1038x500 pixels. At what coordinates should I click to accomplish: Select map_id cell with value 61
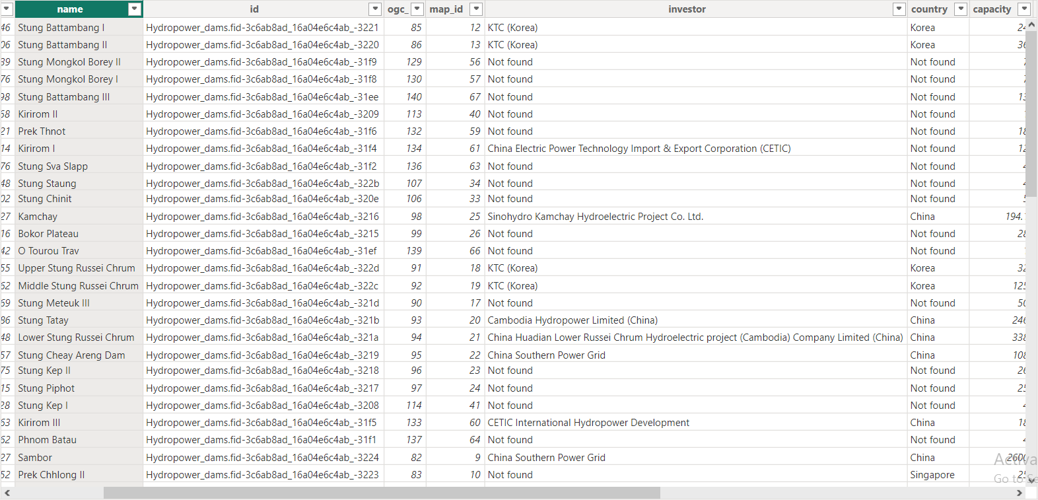[456, 149]
